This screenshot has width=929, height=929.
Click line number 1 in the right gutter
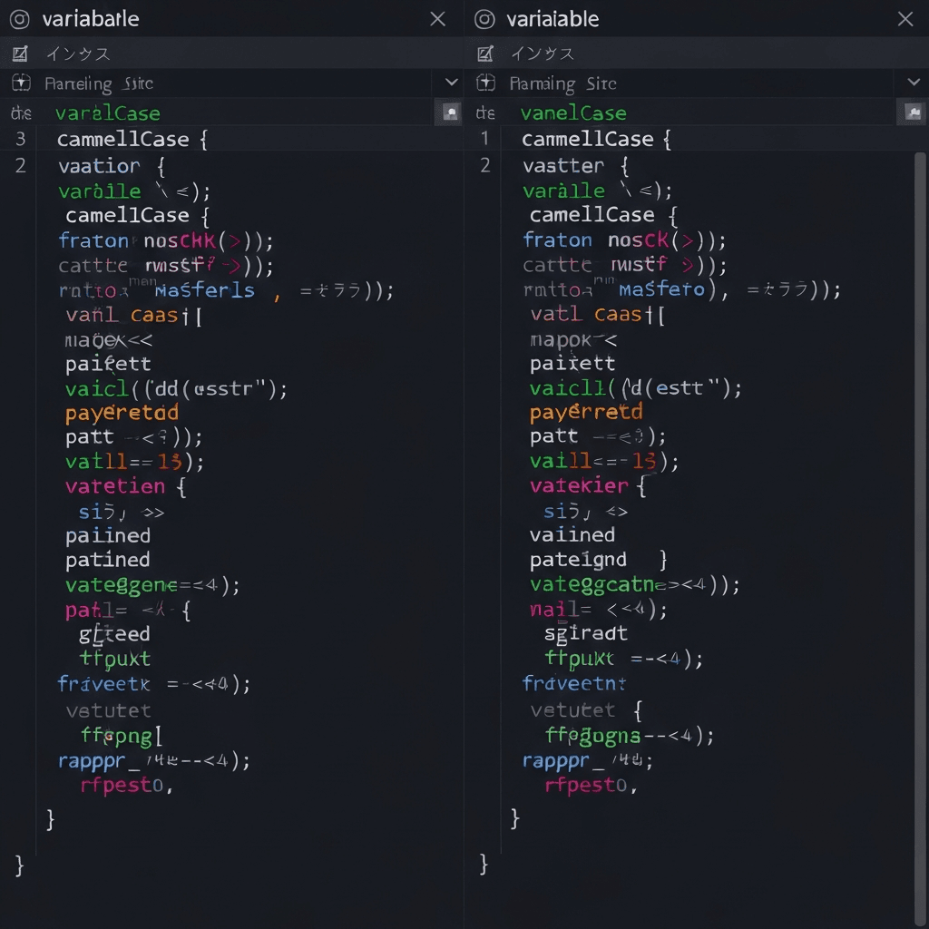[x=484, y=139]
